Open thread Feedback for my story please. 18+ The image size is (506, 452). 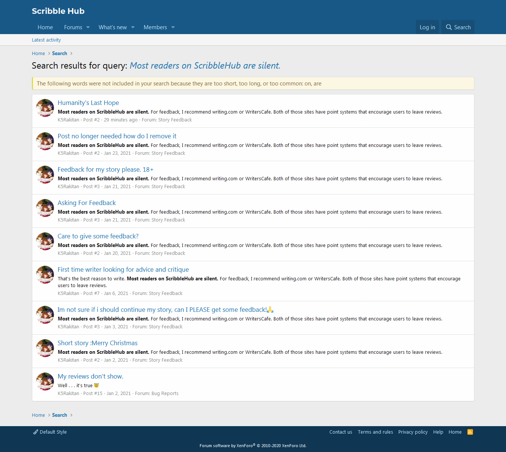point(105,169)
